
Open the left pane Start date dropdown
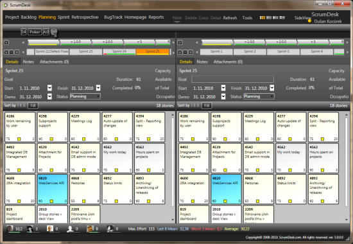pyautogui.click(x=49, y=88)
